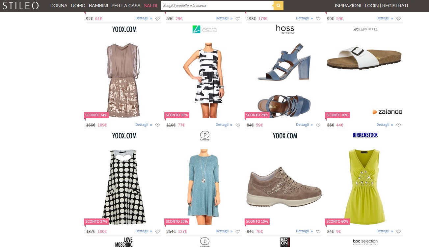Image resolution: width=429 pixels, height=250 pixels.
Task: Click the Lesara brand logo
Action: (x=204, y=30)
